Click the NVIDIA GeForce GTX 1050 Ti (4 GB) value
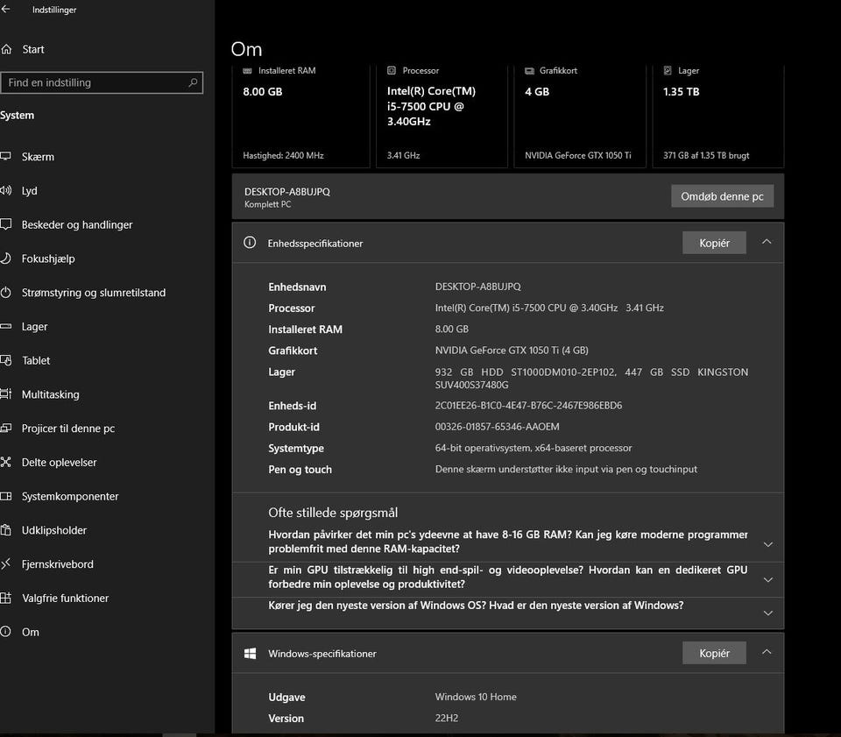Viewport: 841px width, 737px height. pyautogui.click(x=512, y=351)
